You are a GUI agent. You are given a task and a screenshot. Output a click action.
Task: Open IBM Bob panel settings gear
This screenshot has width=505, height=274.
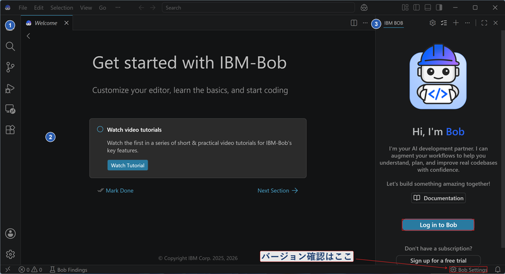pos(432,23)
